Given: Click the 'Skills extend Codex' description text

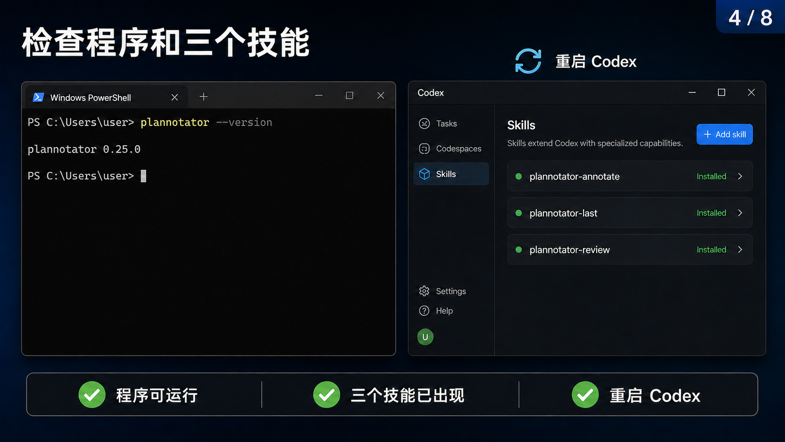Looking at the screenshot, I should point(595,143).
